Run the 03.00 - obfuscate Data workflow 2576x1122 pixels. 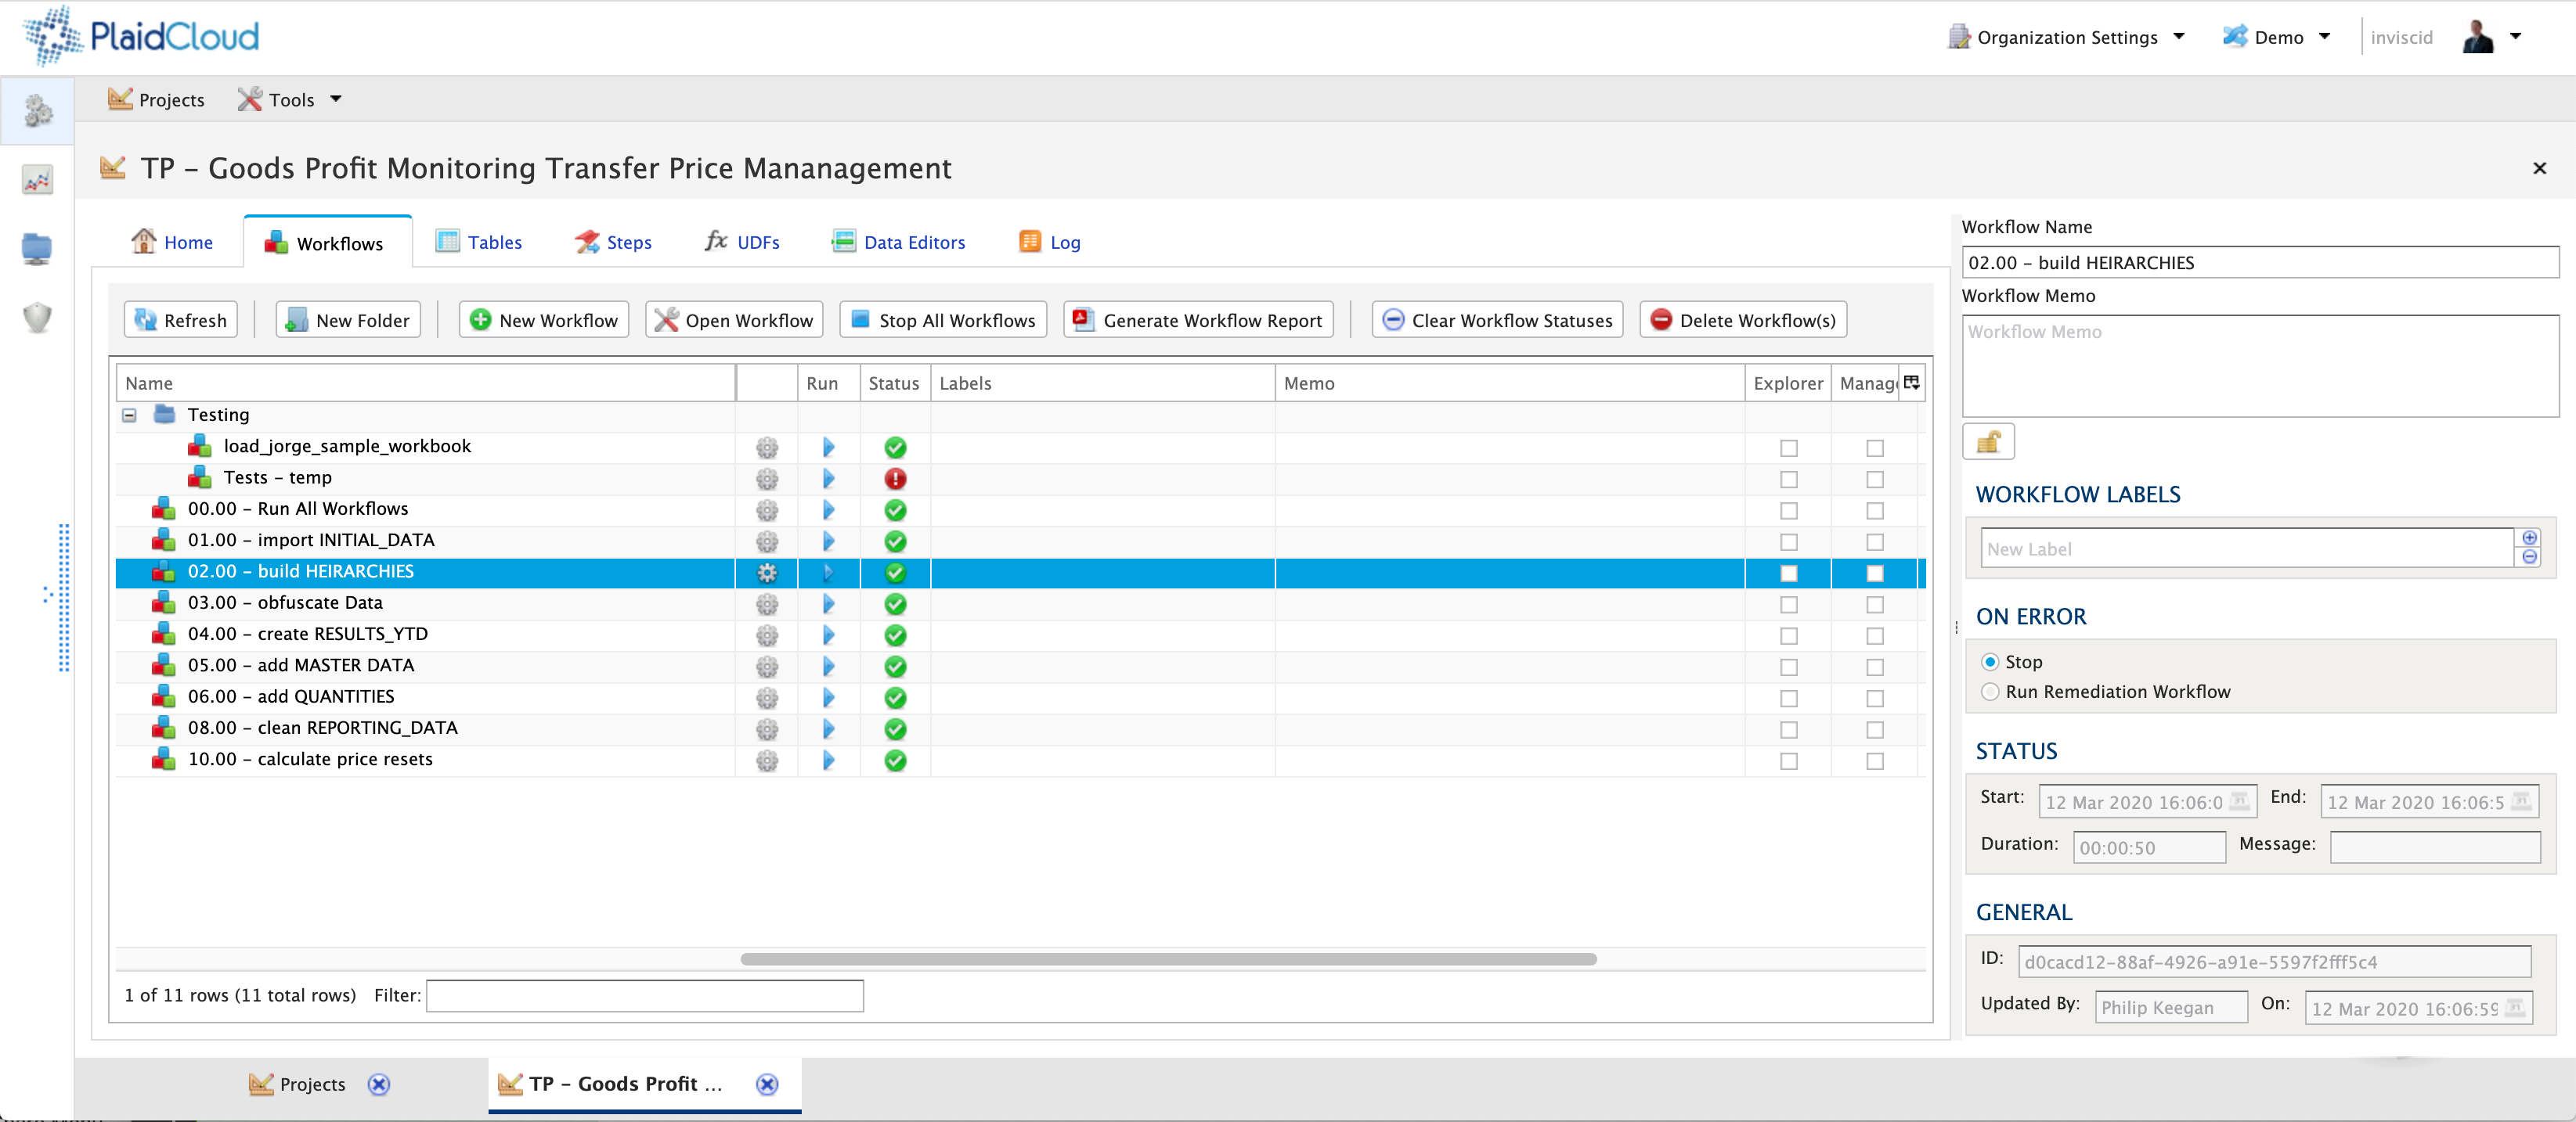[x=828, y=603]
